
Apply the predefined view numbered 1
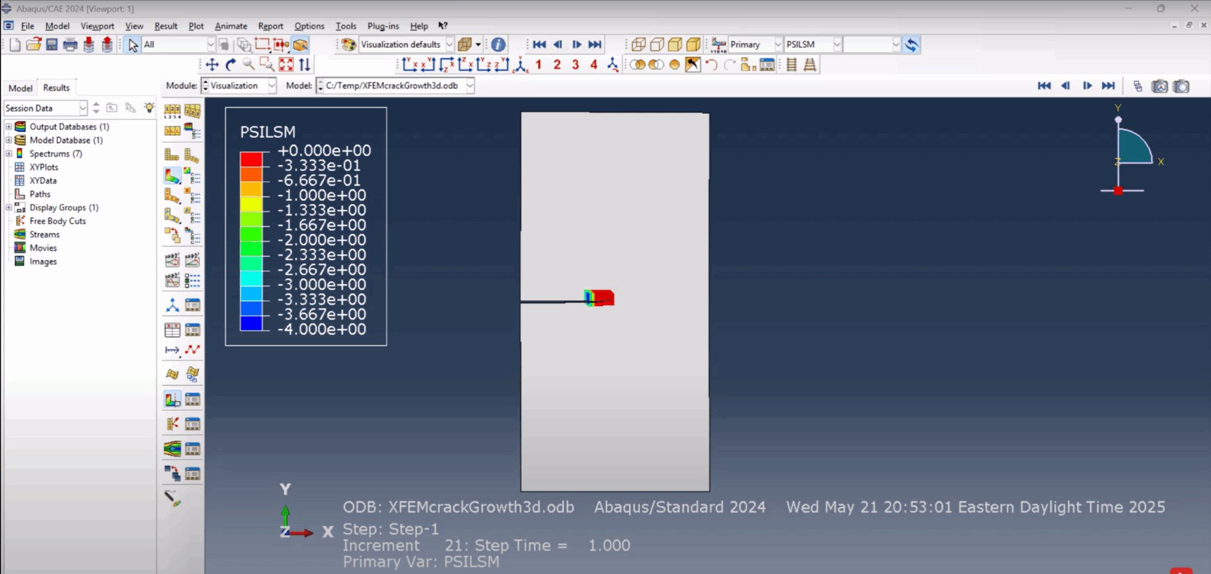[x=538, y=65]
